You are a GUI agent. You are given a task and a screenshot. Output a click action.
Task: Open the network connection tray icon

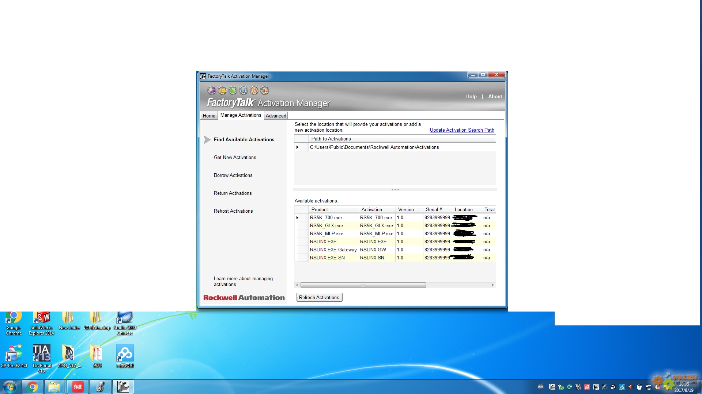tap(648, 387)
